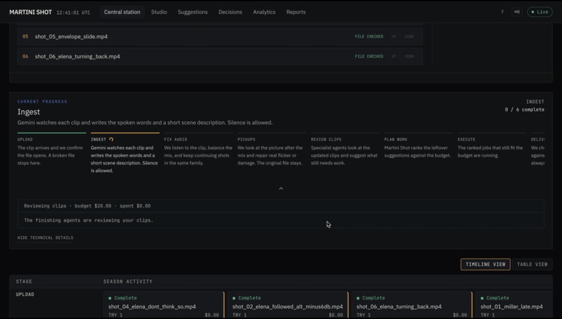562x319 pixels.
Task: Click the 06 row number
Action: pyautogui.click(x=25, y=56)
